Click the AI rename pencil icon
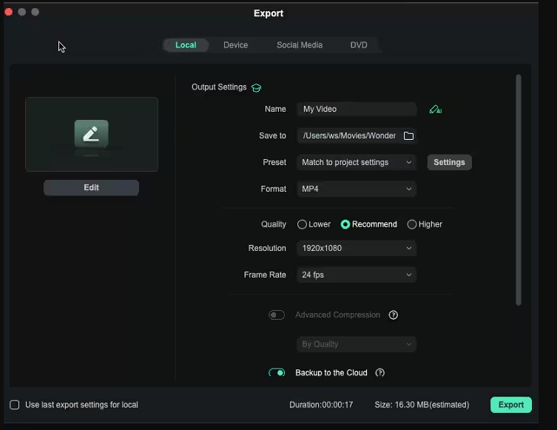 click(x=435, y=110)
